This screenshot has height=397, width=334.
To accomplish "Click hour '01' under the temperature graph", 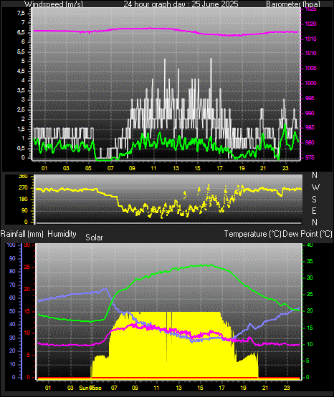I will (x=48, y=388).
